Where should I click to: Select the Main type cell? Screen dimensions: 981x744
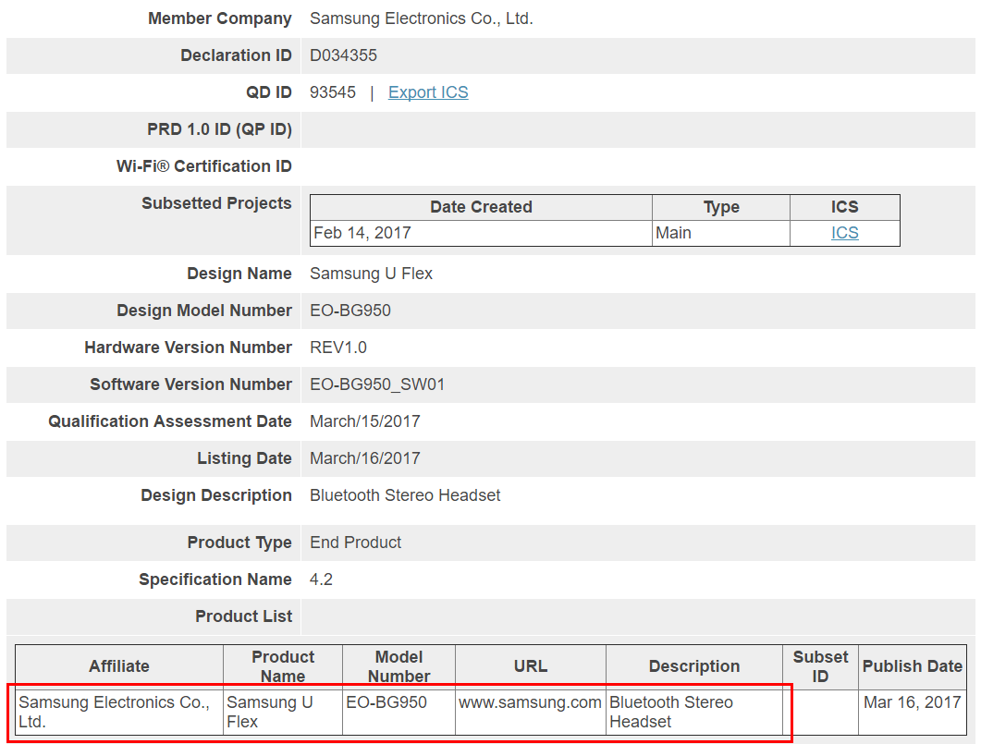673,233
